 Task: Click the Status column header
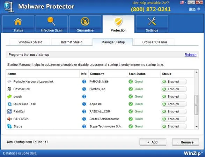coord(177,74)
